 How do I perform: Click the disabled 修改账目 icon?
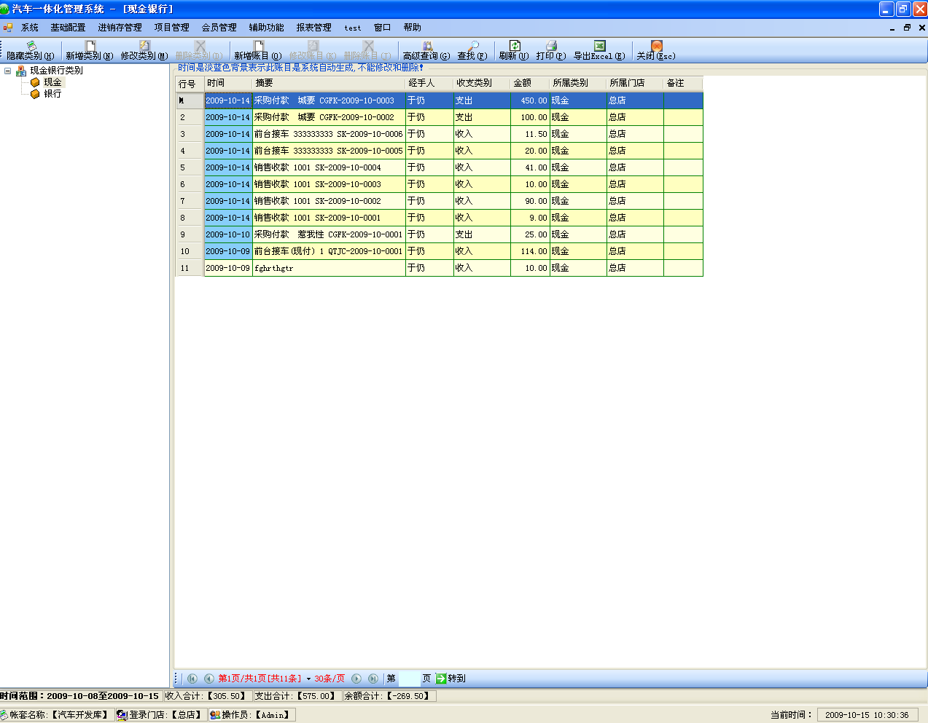pyautogui.click(x=313, y=46)
